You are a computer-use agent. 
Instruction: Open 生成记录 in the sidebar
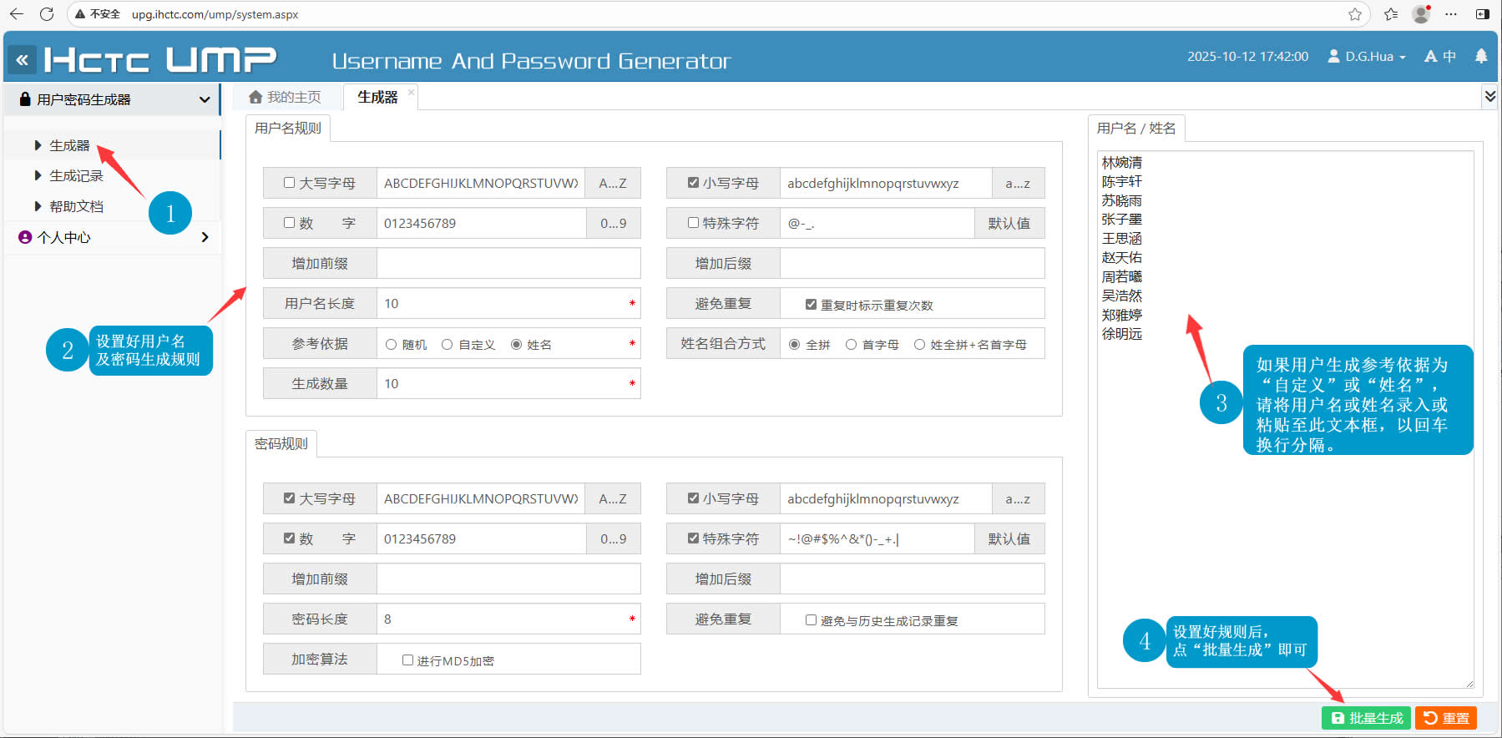76,176
